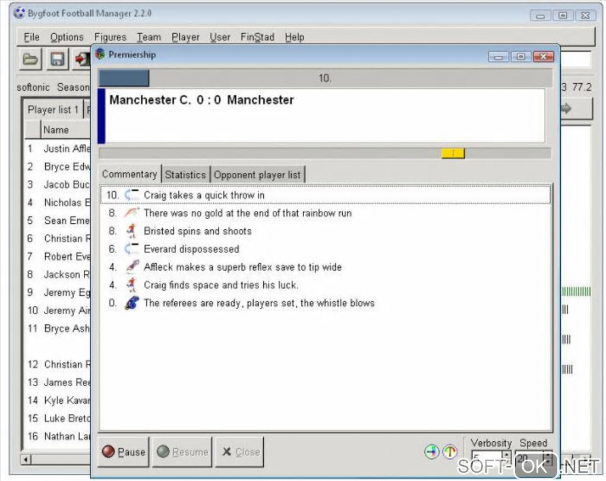The height and width of the screenshot is (481, 606).
Task: Decrease the Speed spinner value
Action: click(x=548, y=463)
